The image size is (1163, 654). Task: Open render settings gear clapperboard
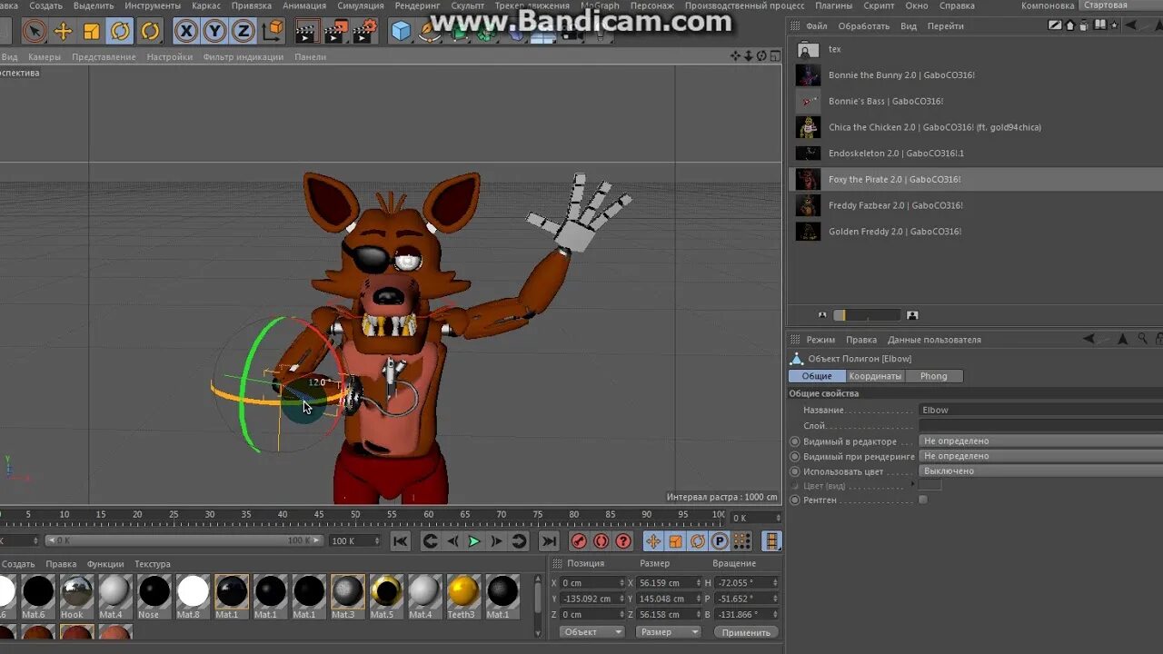click(365, 33)
